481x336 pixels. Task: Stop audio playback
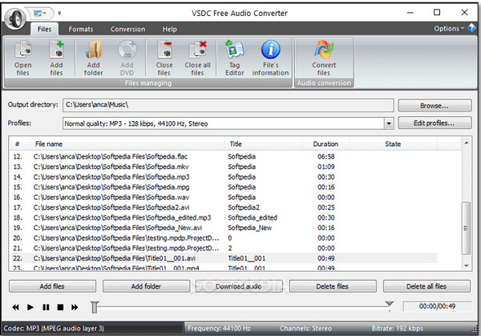[60, 307]
